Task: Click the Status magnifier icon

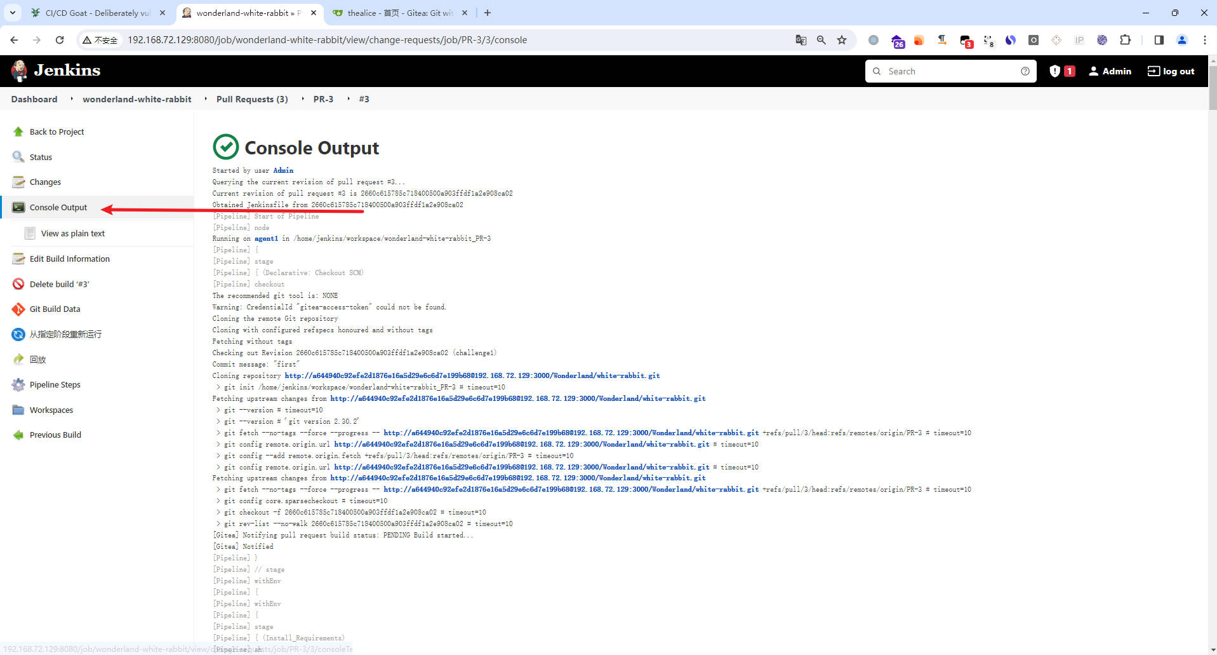Action: pos(18,157)
